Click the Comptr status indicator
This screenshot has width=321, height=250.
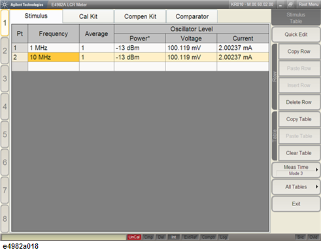pos(209,237)
